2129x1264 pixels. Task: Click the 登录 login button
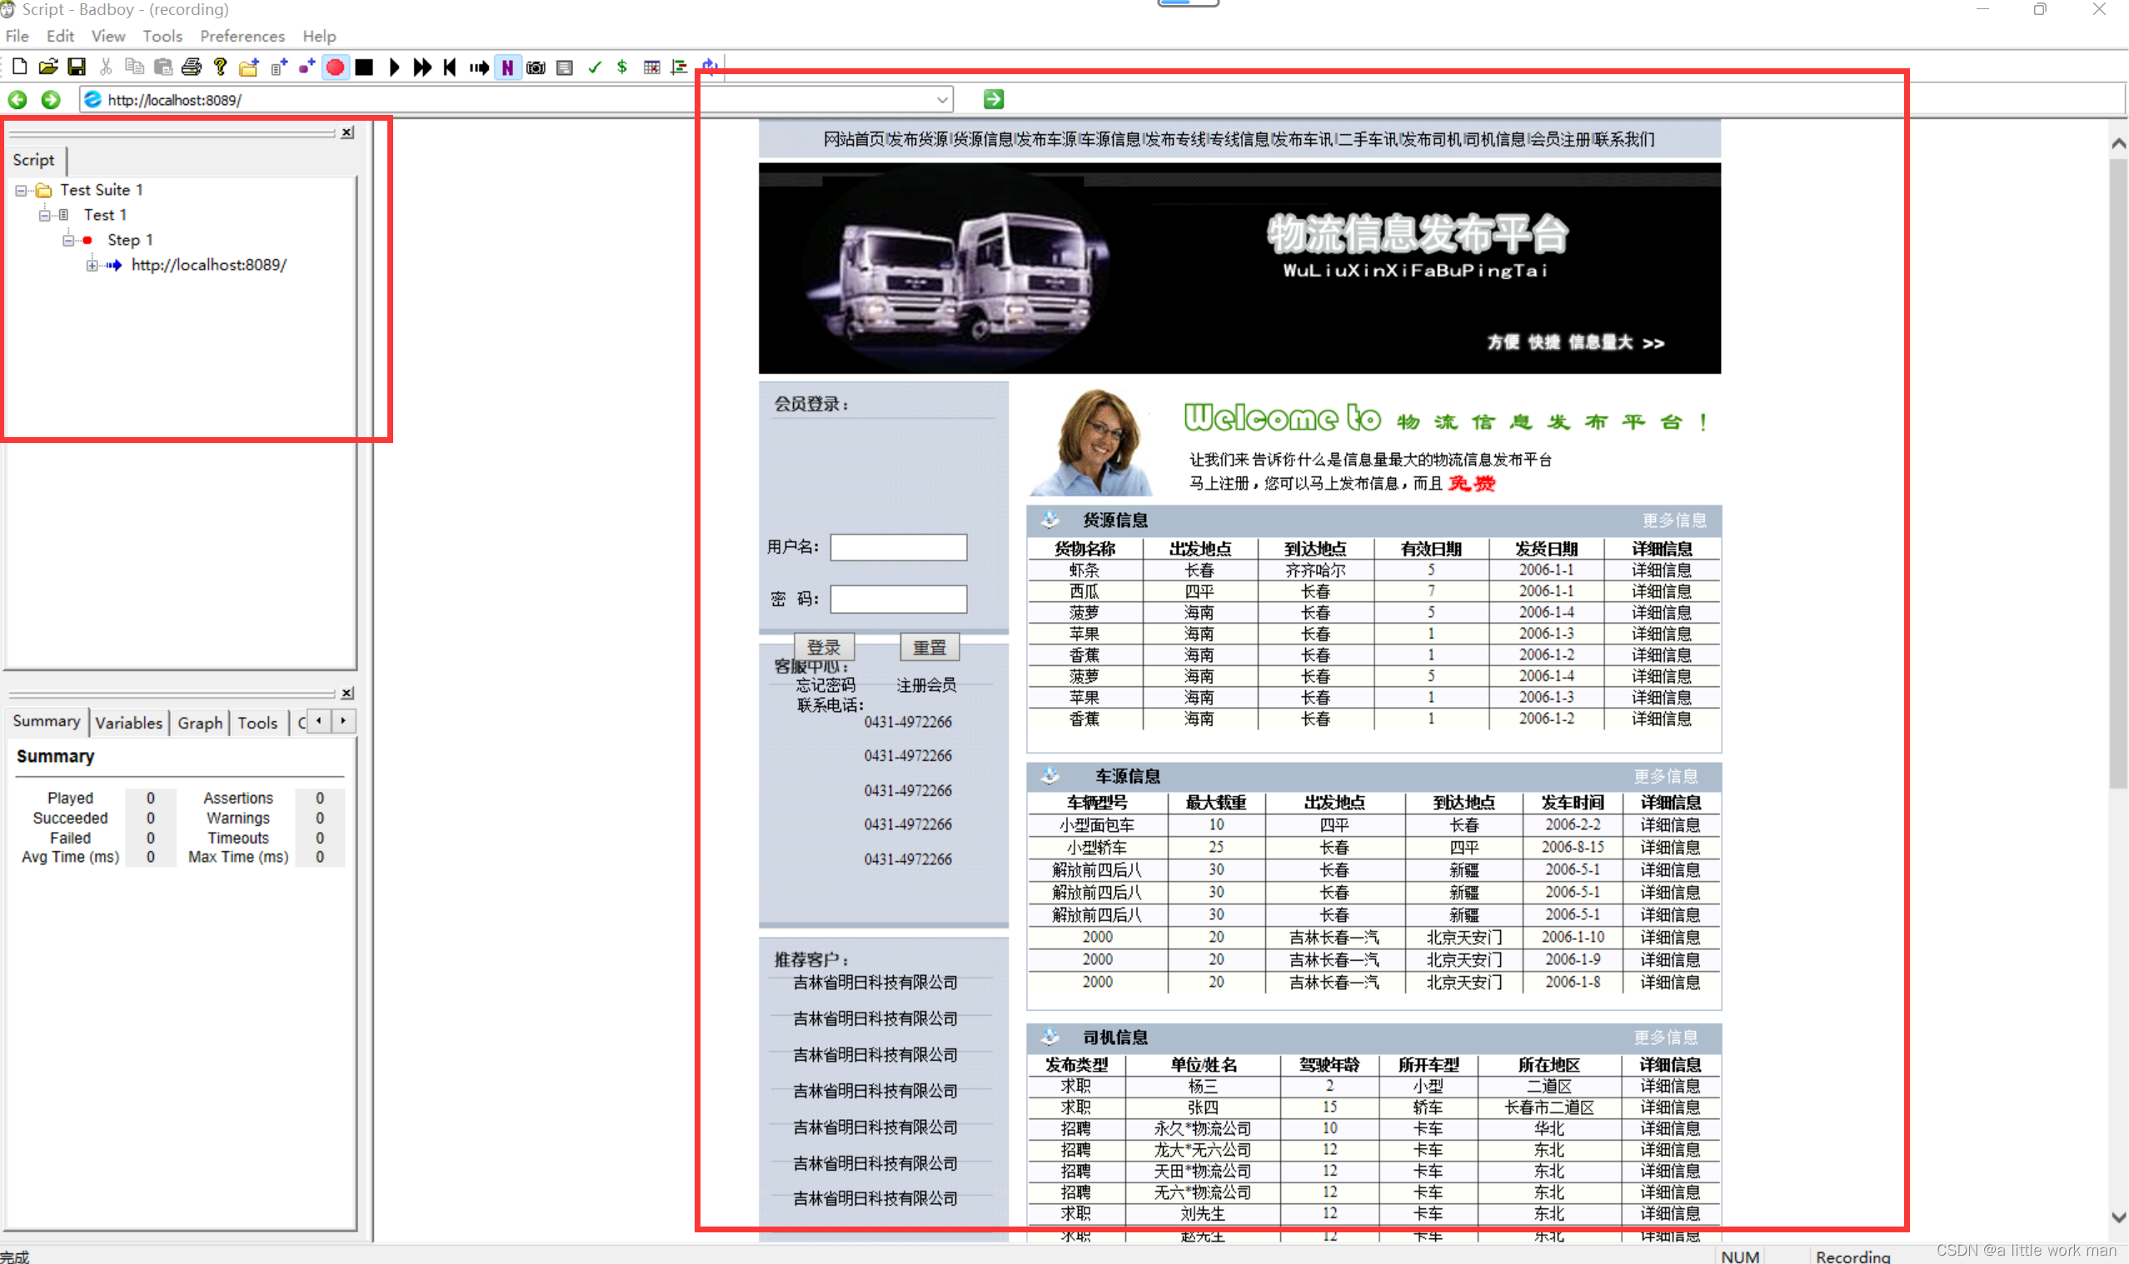(x=823, y=647)
